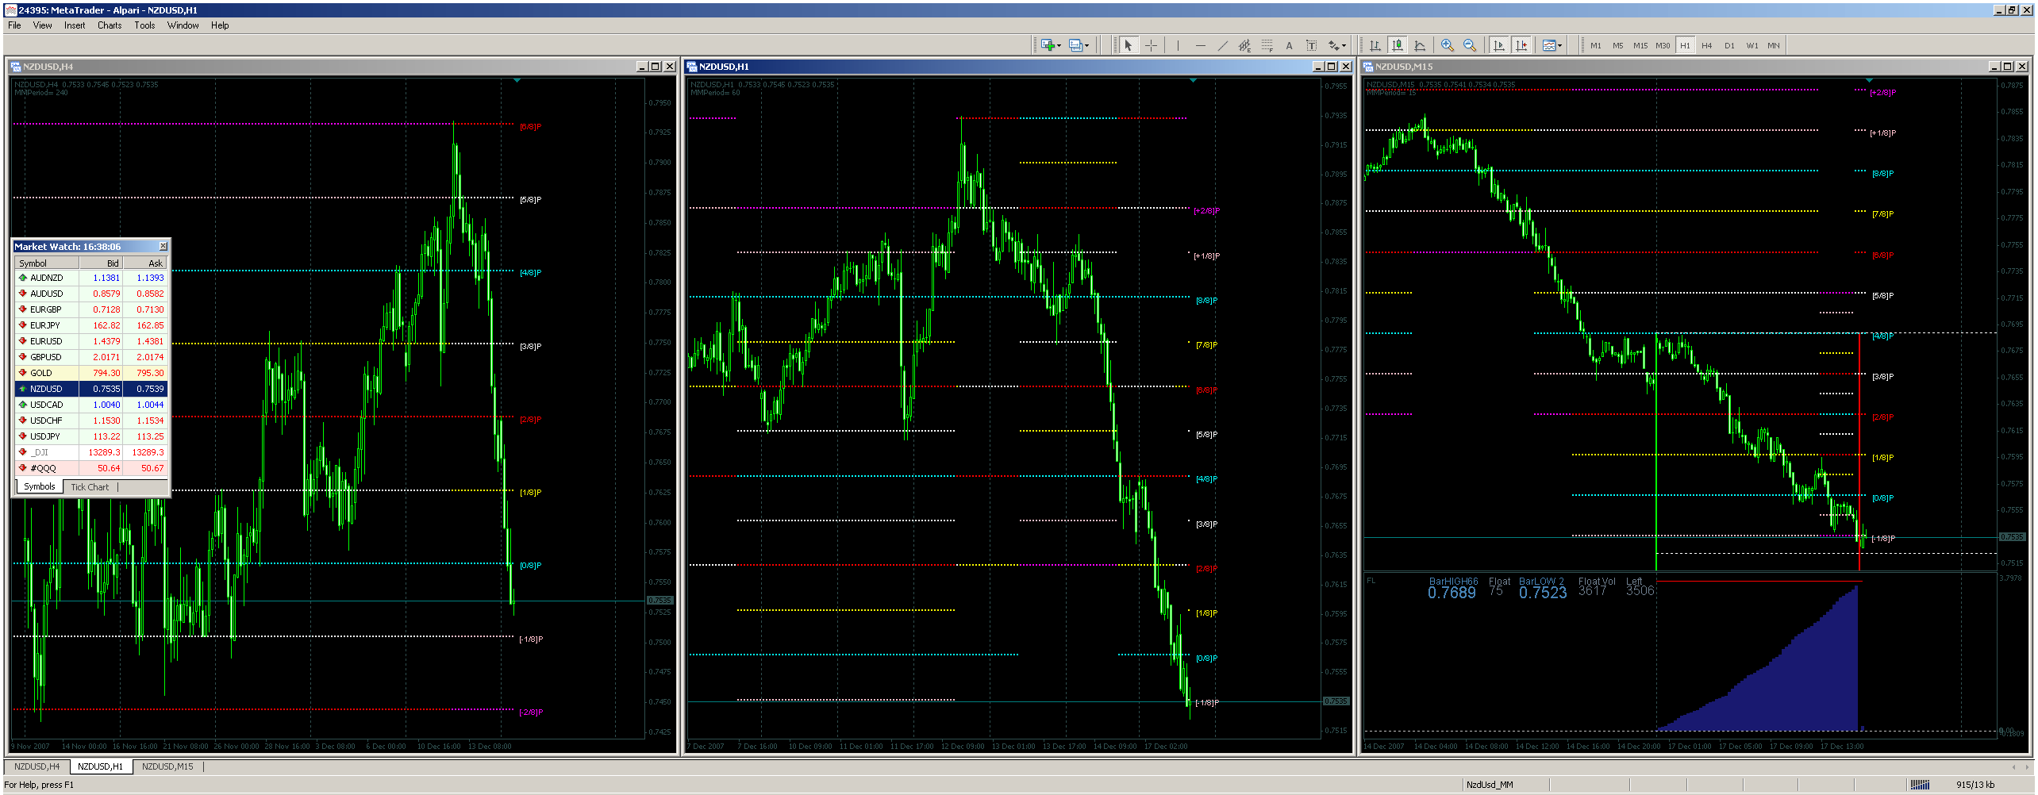Open the Arrows objects tool
Viewport: 2038px width, 795px height.
pos(1334,45)
